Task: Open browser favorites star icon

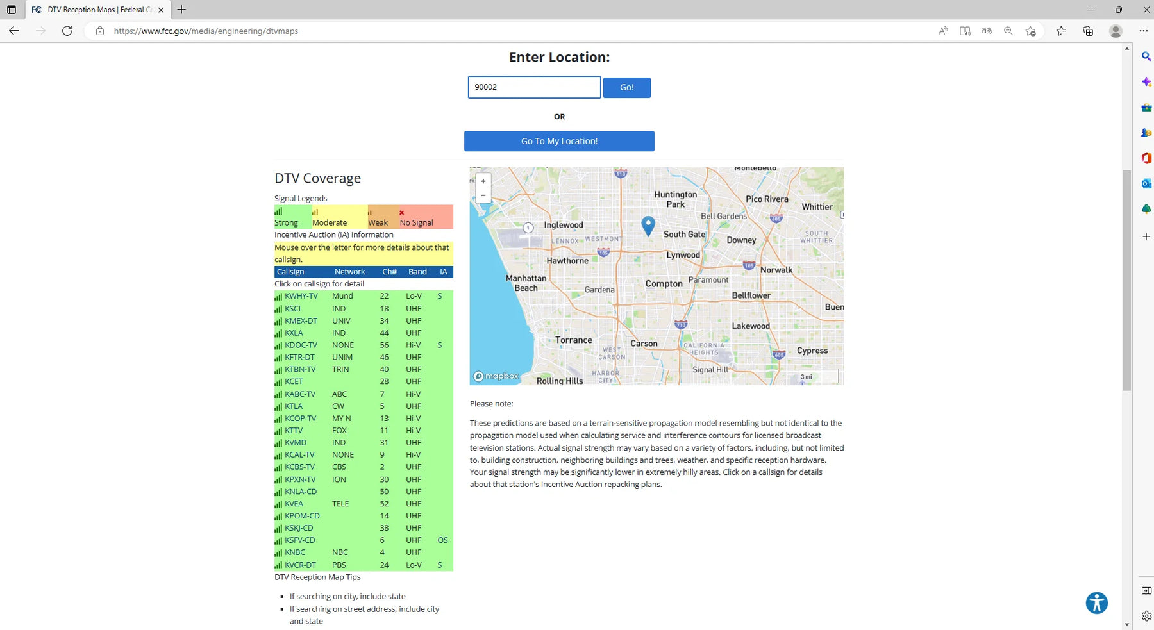Action: (x=1061, y=31)
